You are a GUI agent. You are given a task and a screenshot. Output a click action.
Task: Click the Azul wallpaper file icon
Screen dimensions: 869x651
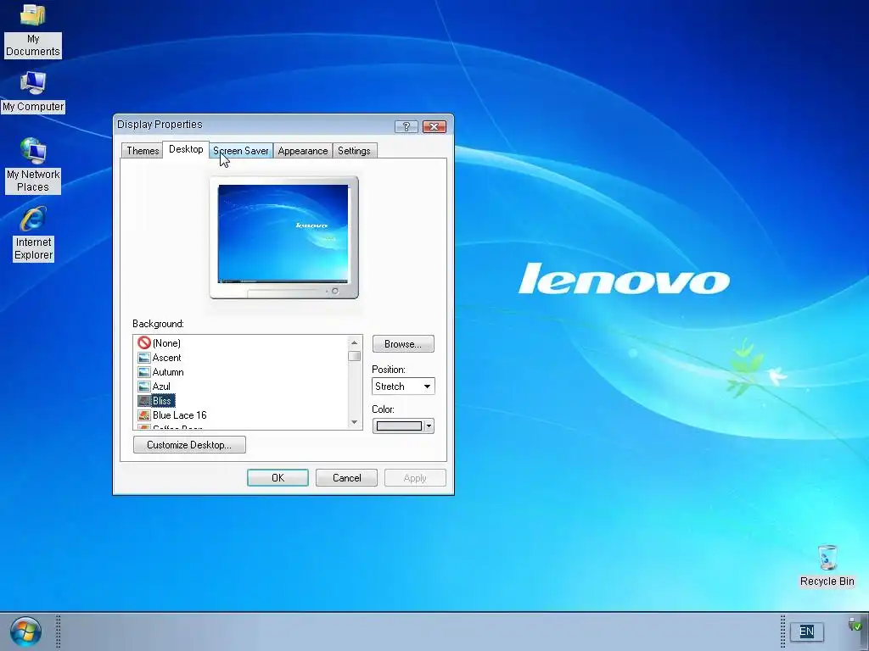[144, 387]
